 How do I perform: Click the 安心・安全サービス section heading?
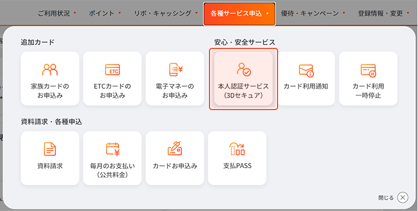coord(245,42)
